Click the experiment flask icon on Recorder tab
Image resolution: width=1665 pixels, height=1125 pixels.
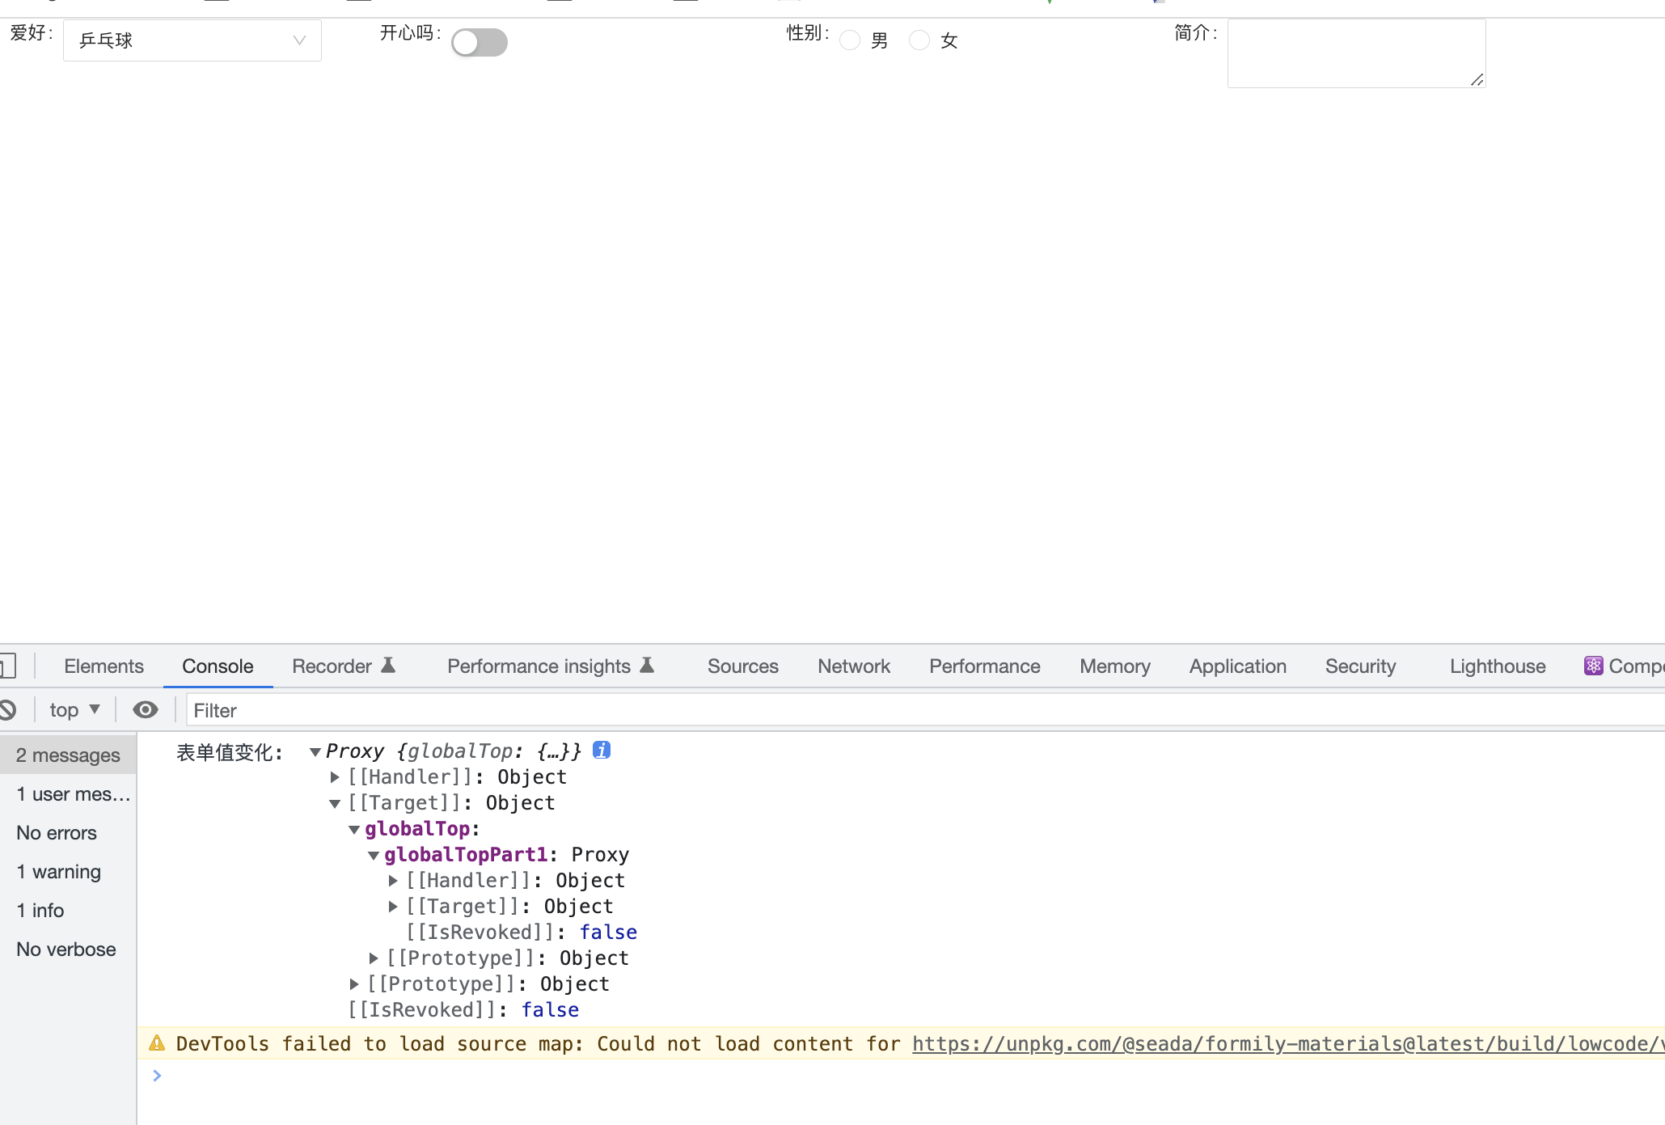click(389, 665)
